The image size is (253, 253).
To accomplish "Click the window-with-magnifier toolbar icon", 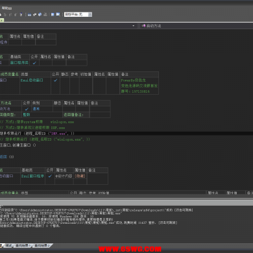I will pos(58,14).
